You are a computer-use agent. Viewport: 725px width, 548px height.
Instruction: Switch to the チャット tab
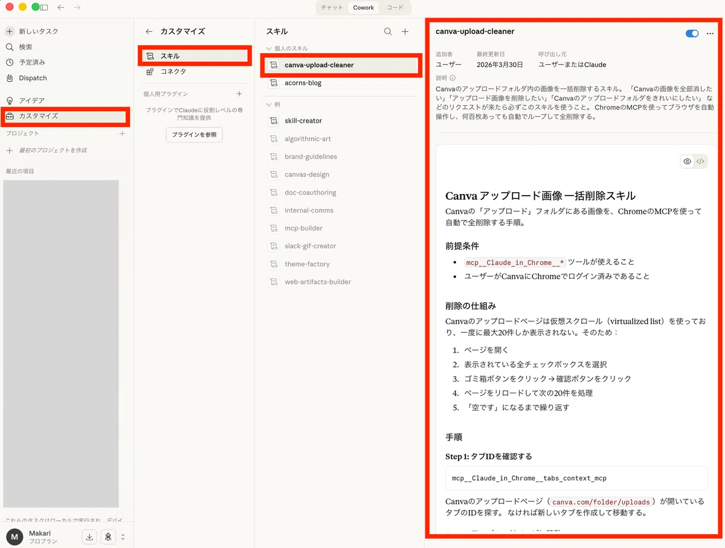coord(332,8)
